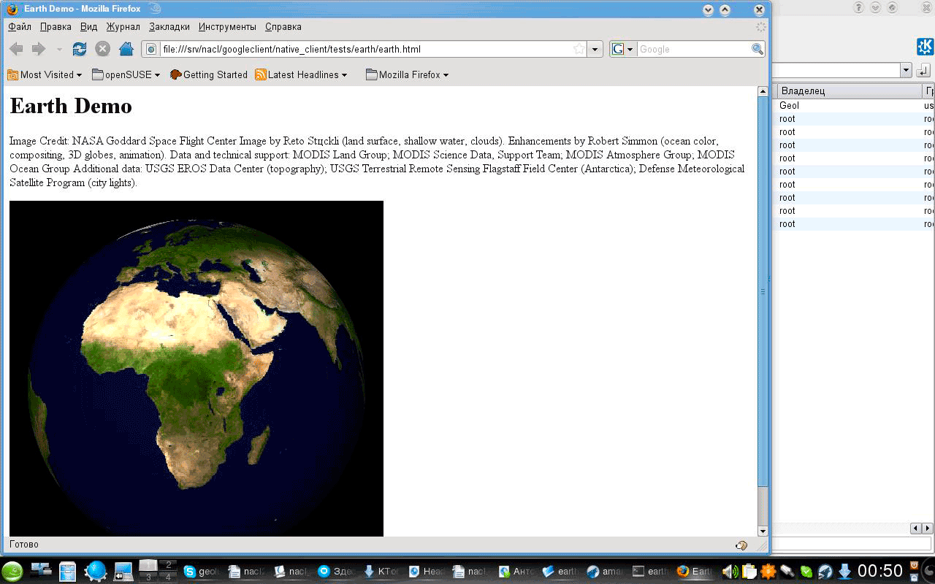The height and width of the screenshot is (584, 935).
Task: Switch to virtual desktop 4 in pager
Action: click(x=168, y=577)
